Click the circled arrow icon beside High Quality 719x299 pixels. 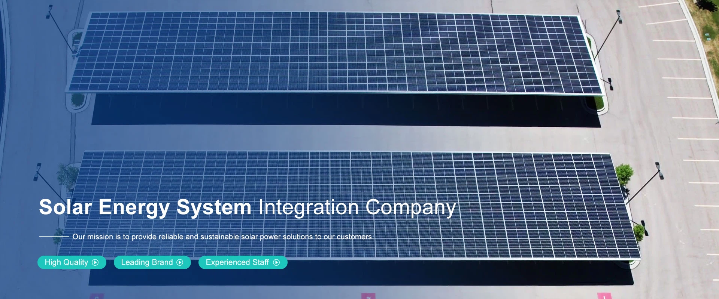(x=95, y=262)
